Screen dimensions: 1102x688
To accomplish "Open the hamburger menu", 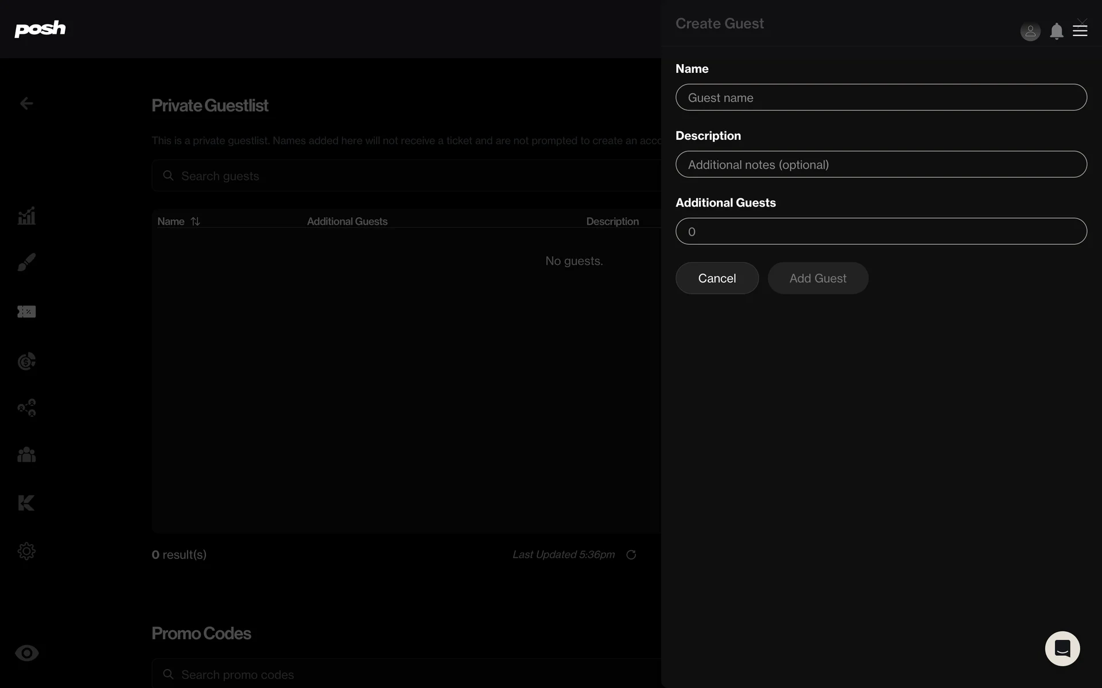I will (1080, 31).
